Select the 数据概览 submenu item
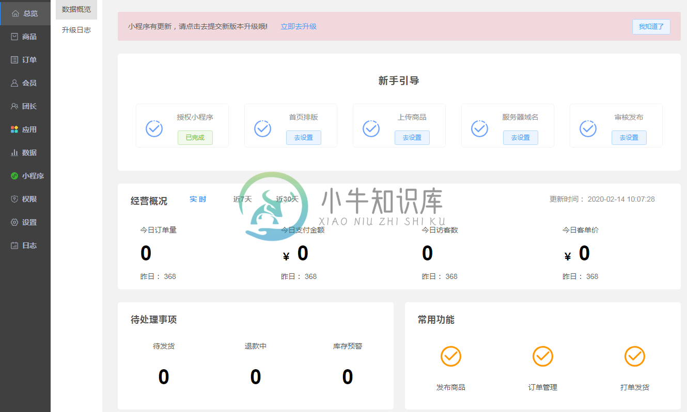 click(x=76, y=9)
